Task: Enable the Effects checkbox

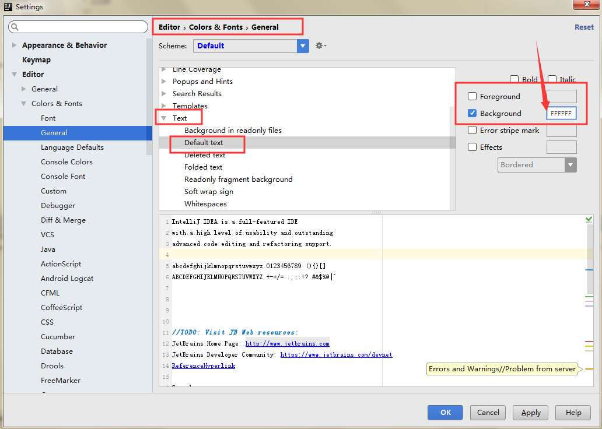Action: click(473, 147)
